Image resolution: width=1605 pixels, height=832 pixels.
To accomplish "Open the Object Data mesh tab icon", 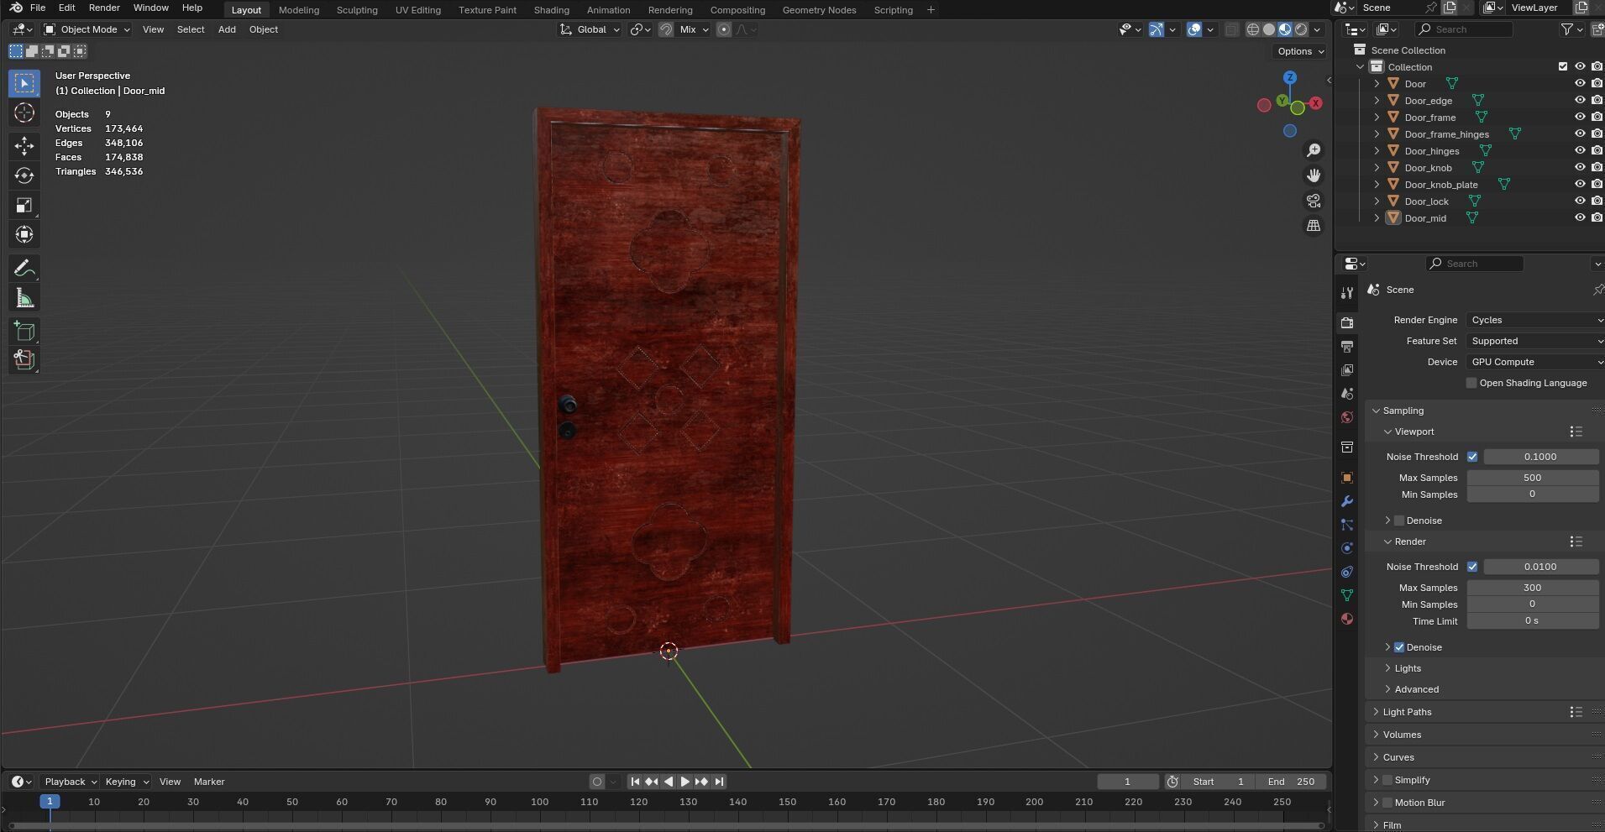I will click(x=1347, y=595).
